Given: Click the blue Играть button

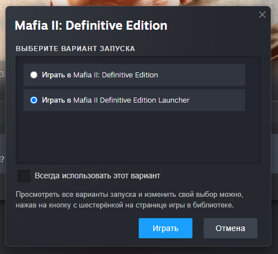Looking at the screenshot, I should click(x=166, y=228).
